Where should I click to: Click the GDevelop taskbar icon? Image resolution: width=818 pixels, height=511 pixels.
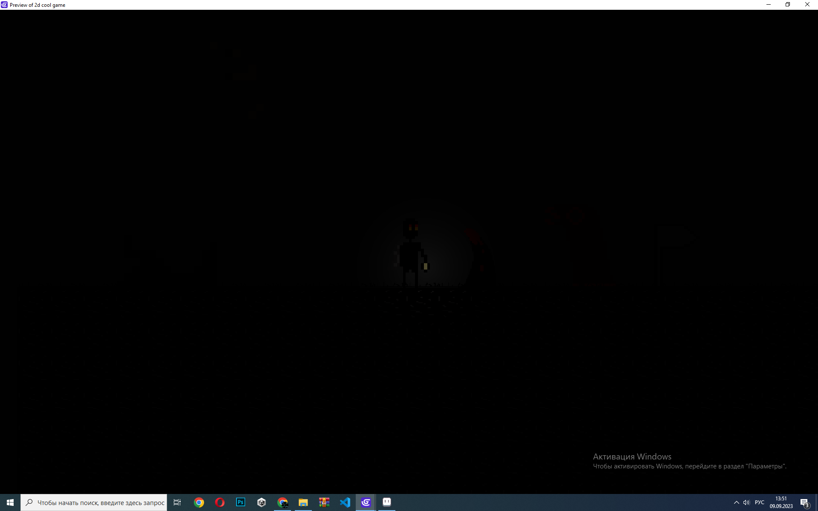pyautogui.click(x=366, y=502)
